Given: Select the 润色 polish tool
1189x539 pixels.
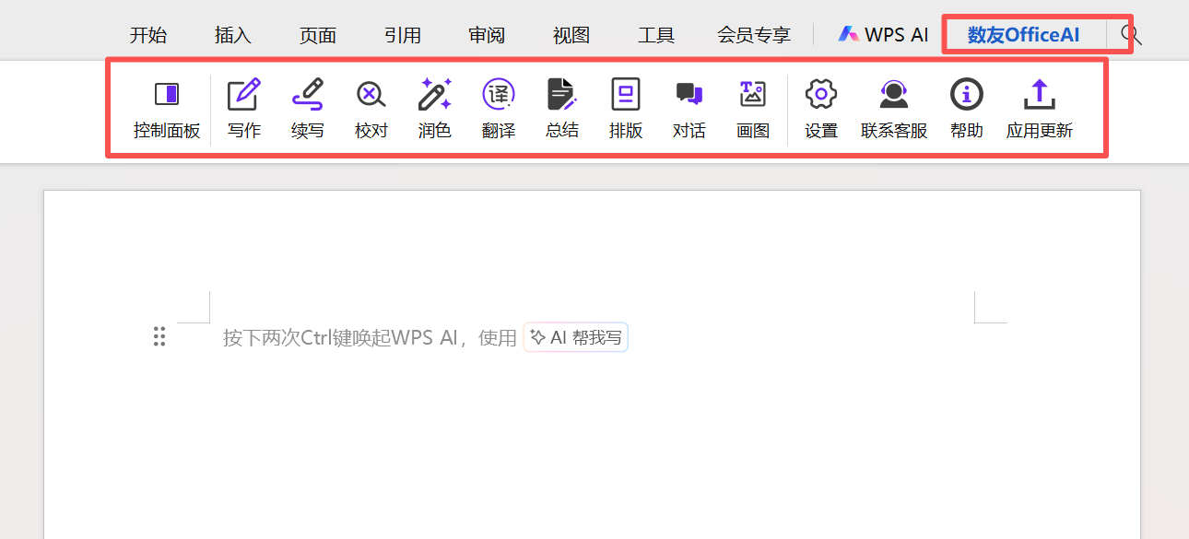Looking at the screenshot, I should click(x=435, y=109).
